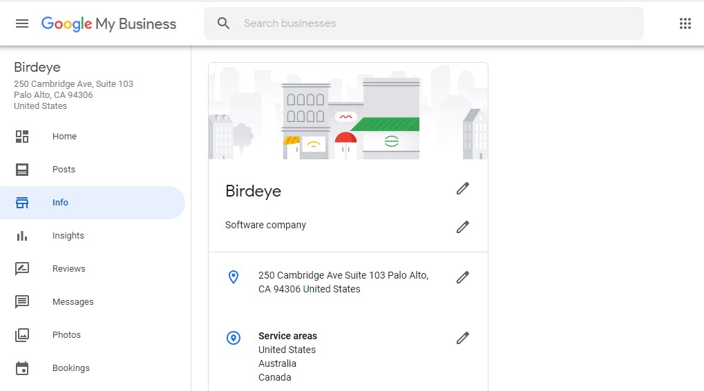Click the address location pin icon

click(234, 277)
